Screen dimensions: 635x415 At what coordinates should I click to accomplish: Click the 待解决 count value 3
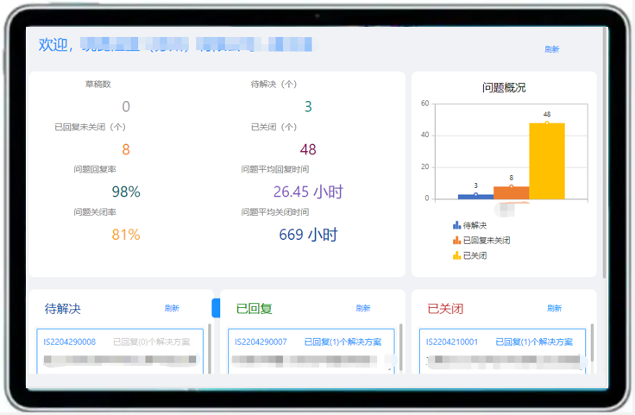point(308,107)
